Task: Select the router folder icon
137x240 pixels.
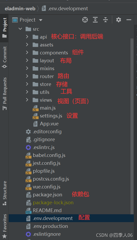Action: 35,76
